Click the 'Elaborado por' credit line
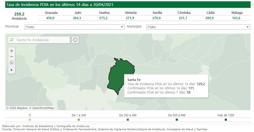This screenshot has width=254, height=132. click(46, 126)
